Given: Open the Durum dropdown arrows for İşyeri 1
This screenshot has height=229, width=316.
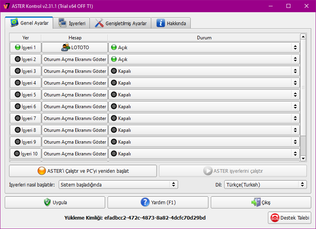Looking at the screenshot, I should [295, 48].
